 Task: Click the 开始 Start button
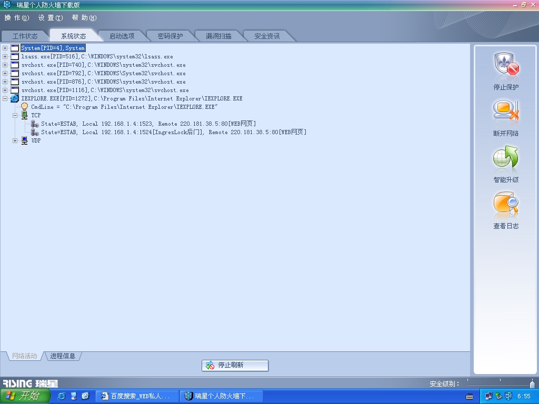coord(25,396)
